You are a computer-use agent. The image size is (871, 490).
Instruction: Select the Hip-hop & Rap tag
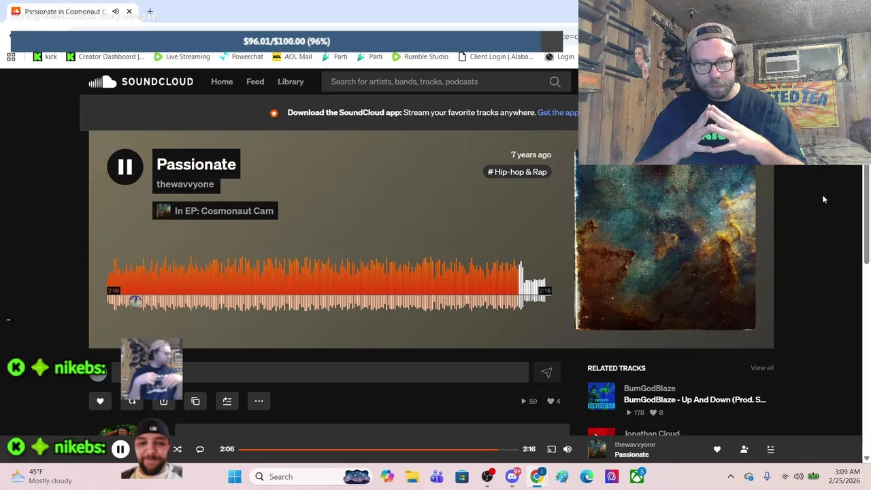pyautogui.click(x=517, y=172)
